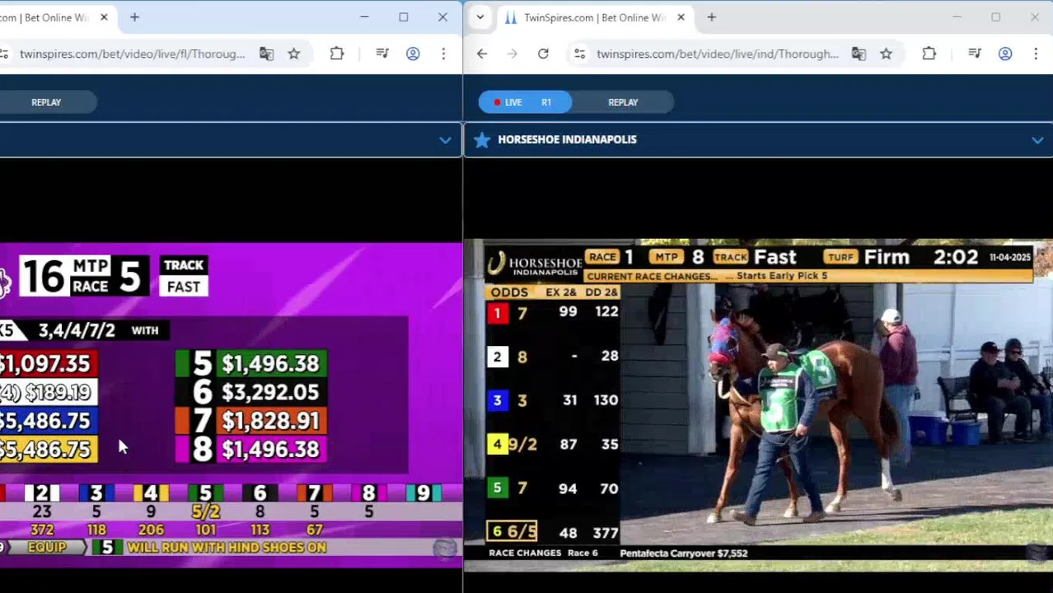Translate page icon in left browser window
The image size is (1053, 593).
coord(266,54)
